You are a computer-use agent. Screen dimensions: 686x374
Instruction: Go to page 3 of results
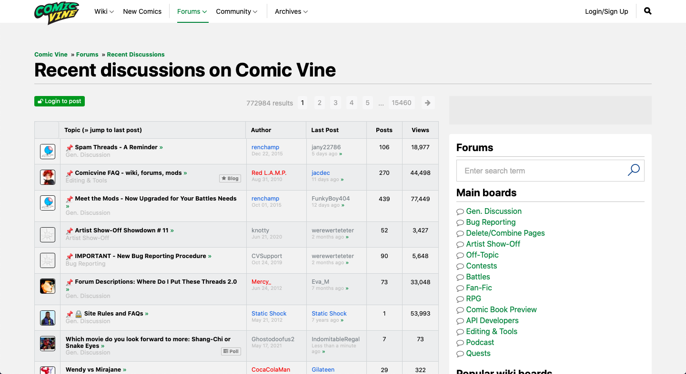coord(335,103)
